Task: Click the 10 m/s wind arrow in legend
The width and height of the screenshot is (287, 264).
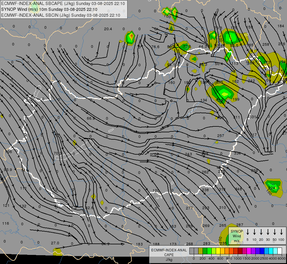Action: [x=254, y=232]
